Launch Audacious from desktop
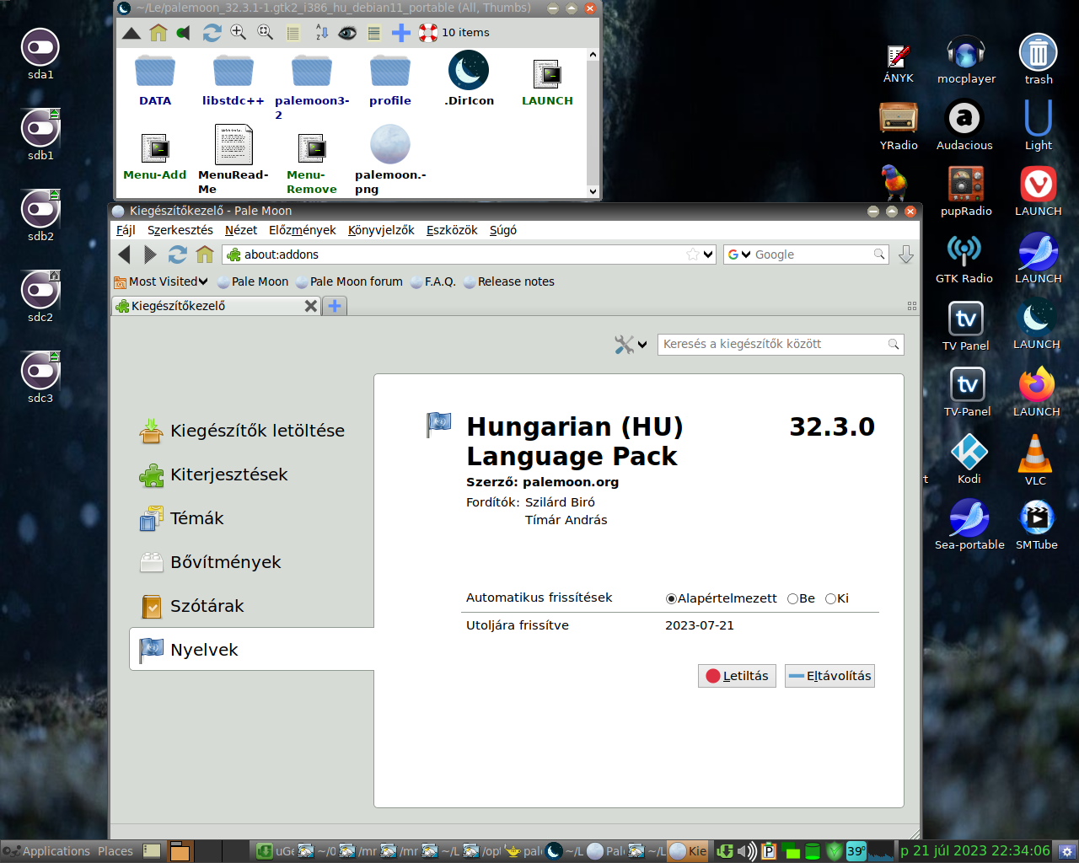The width and height of the screenshot is (1079, 863). (x=964, y=126)
